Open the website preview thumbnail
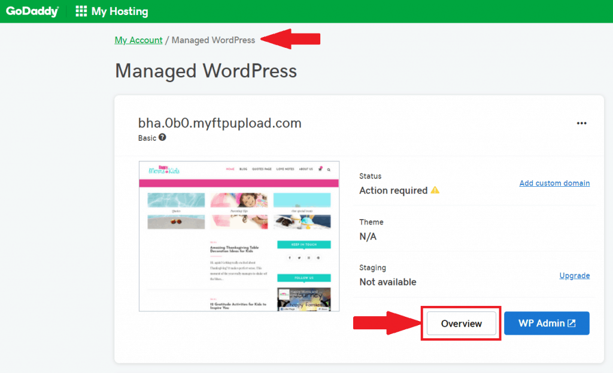The image size is (613, 373). 239,235
